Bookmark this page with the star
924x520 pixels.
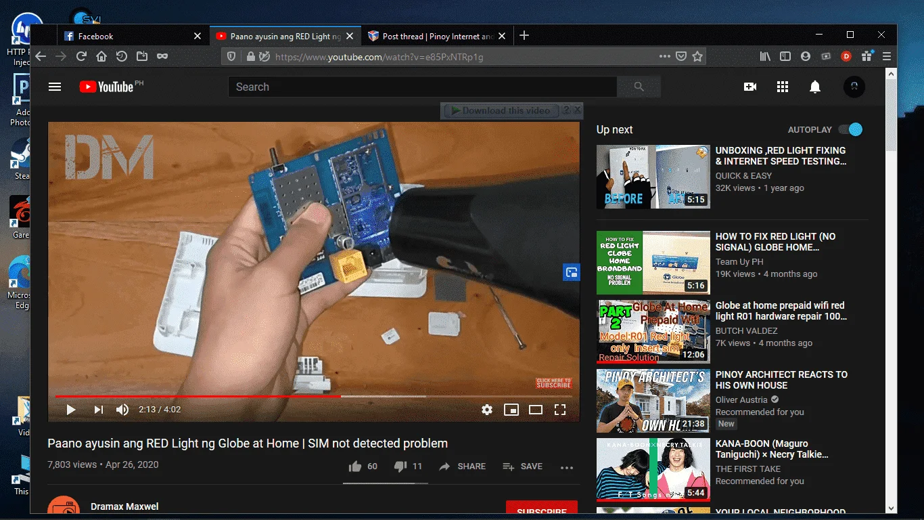pos(697,57)
